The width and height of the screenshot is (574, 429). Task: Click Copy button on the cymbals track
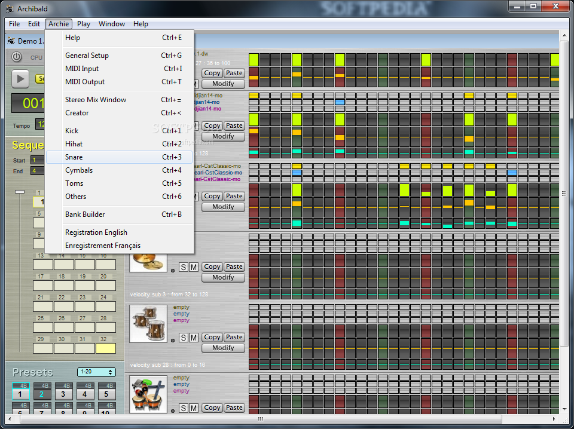click(x=212, y=266)
